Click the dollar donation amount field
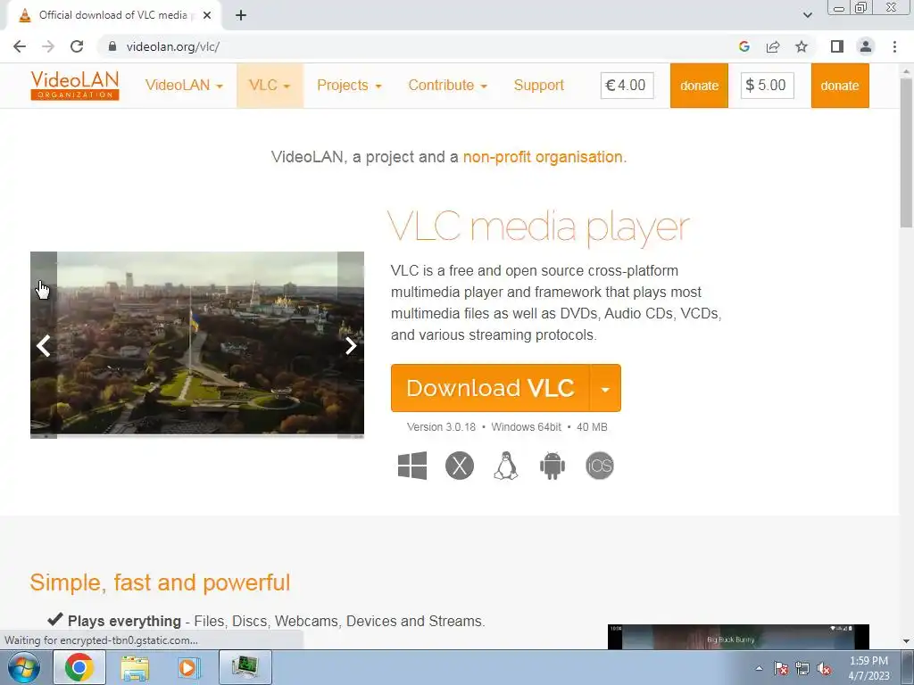 click(x=767, y=86)
